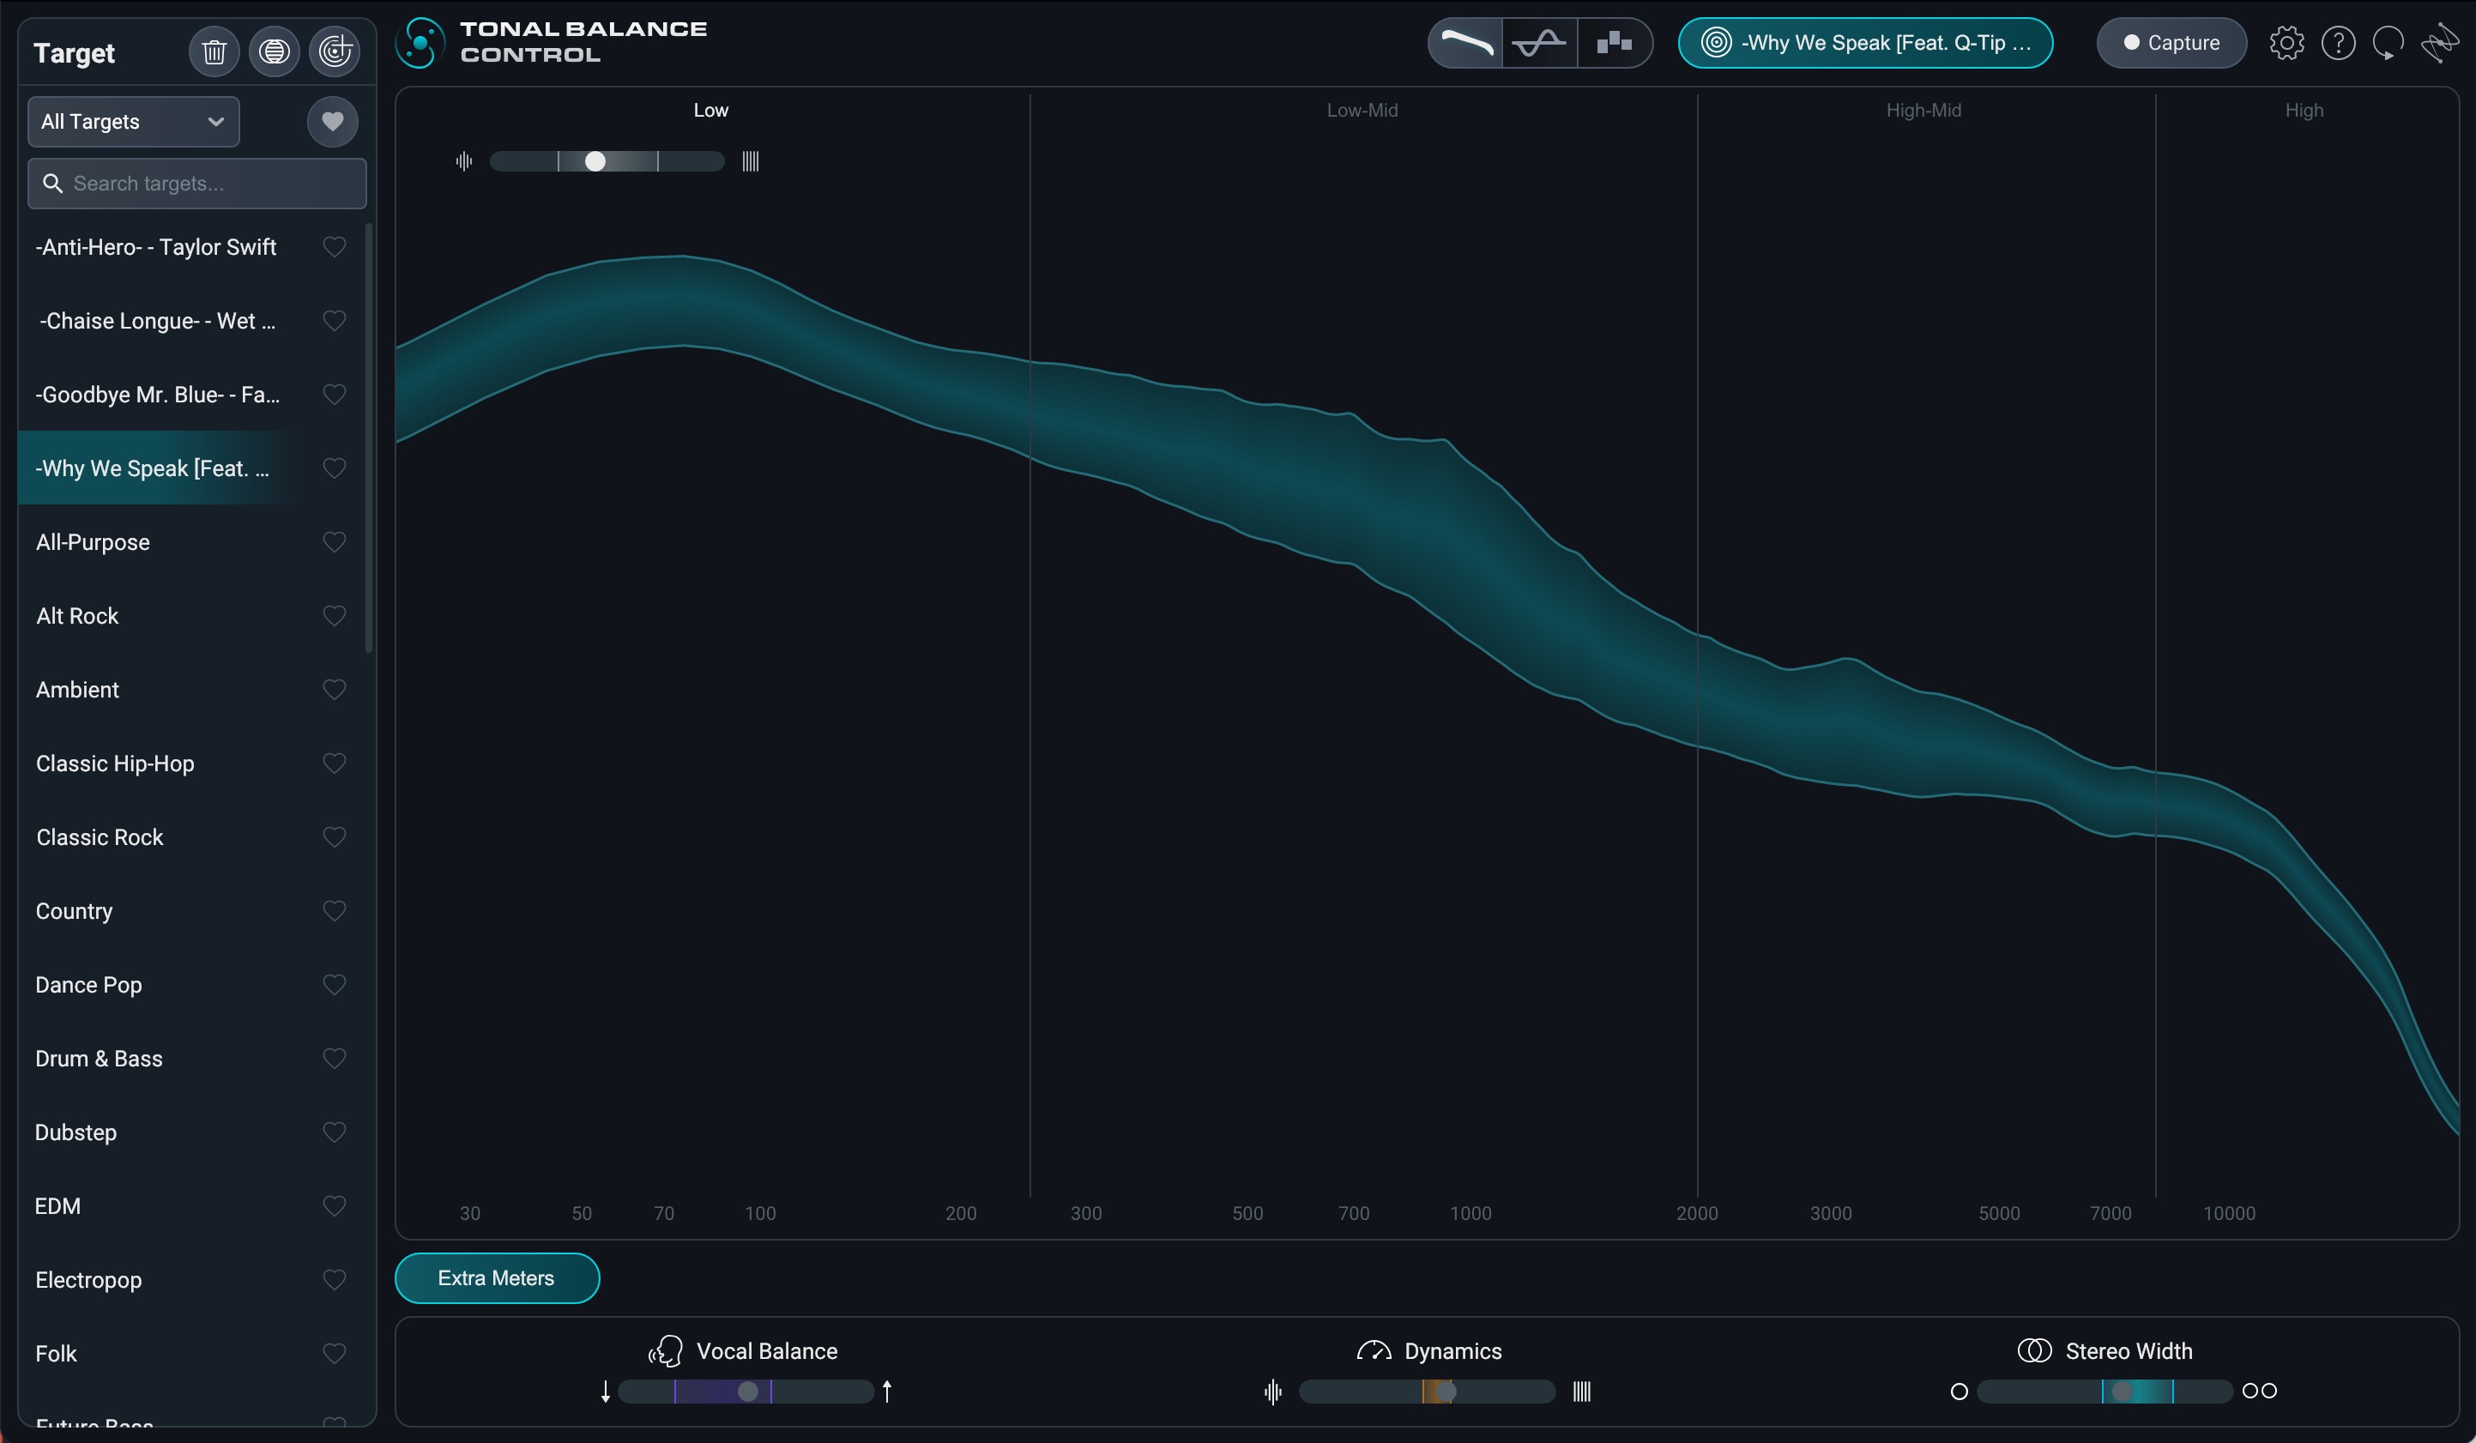Switch to the flattened sine curve view

[1538, 43]
